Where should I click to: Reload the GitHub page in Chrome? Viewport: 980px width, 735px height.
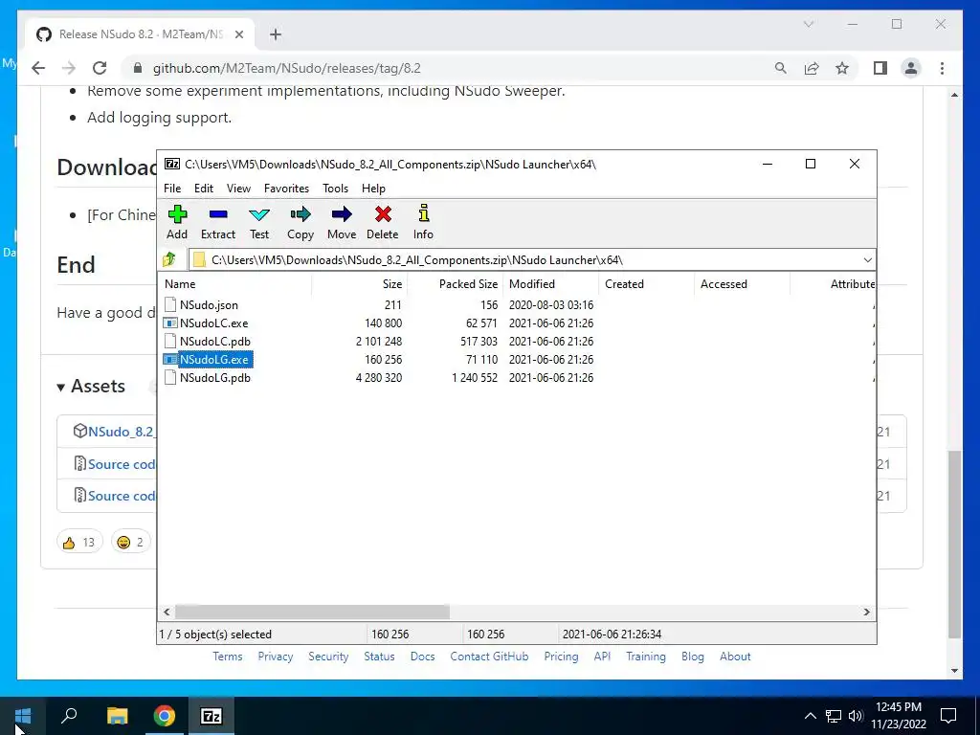click(x=100, y=68)
